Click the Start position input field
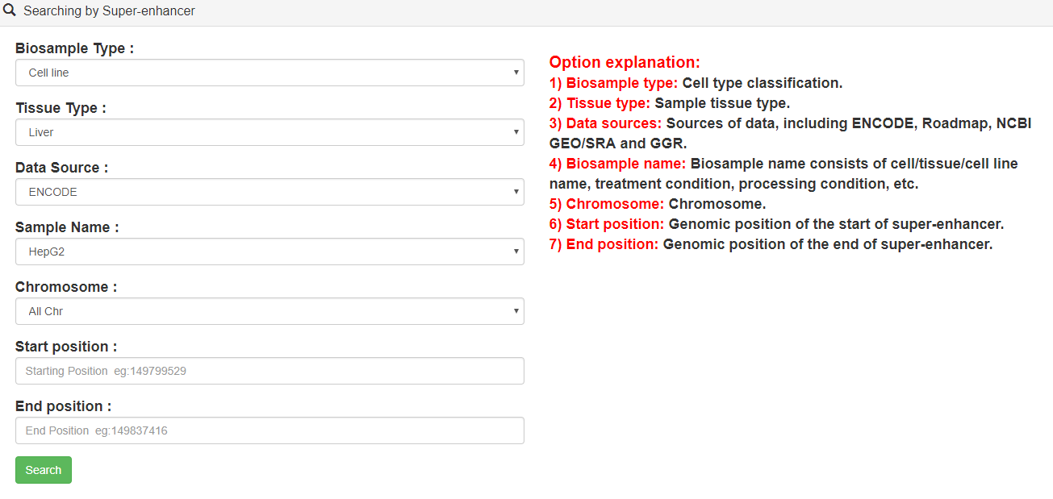 tap(270, 371)
